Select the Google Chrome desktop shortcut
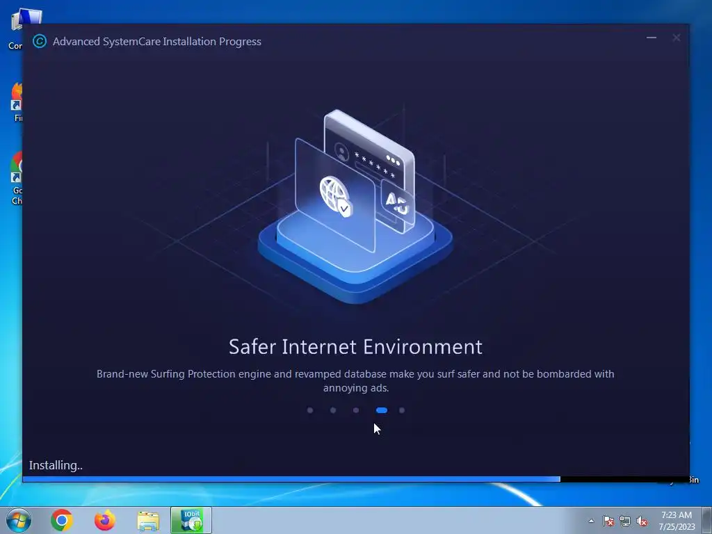 17,178
